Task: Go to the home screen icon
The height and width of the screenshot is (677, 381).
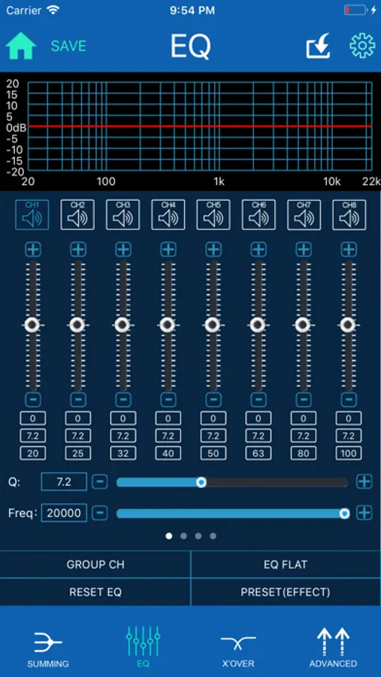Action: point(21,46)
